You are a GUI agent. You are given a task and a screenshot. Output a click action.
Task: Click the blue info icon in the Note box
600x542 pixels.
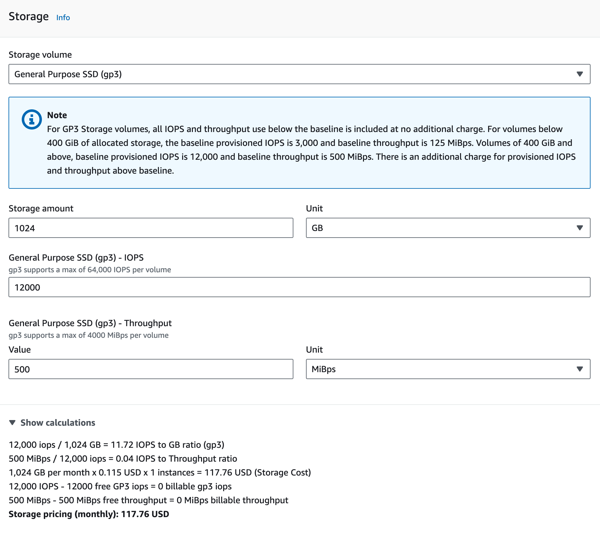32,119
